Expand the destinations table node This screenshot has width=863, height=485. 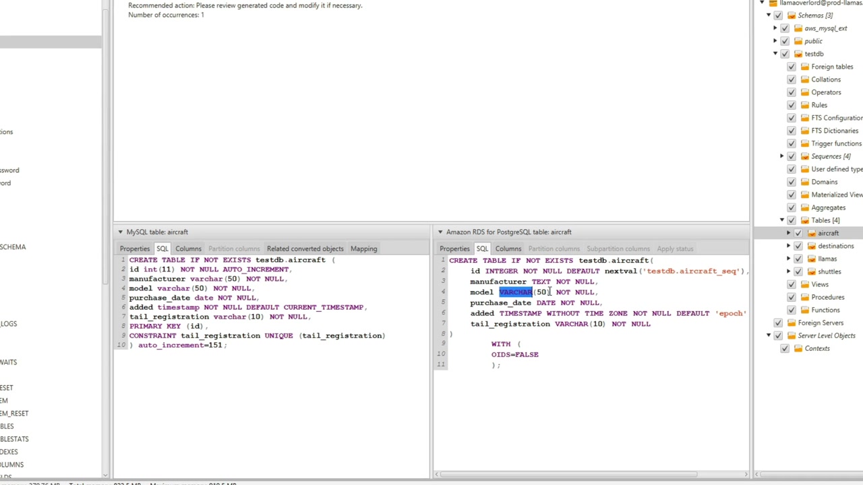pos(789,246)
